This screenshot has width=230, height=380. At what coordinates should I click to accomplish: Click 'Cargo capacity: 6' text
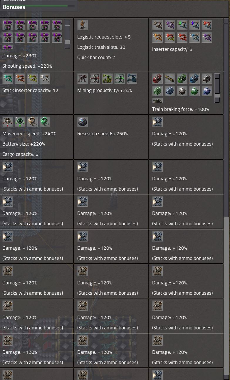[20, 154]
